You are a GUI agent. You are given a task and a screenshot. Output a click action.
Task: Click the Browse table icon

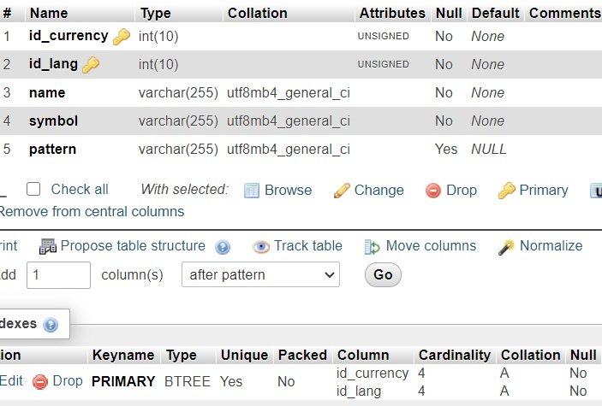pos(252,191)
